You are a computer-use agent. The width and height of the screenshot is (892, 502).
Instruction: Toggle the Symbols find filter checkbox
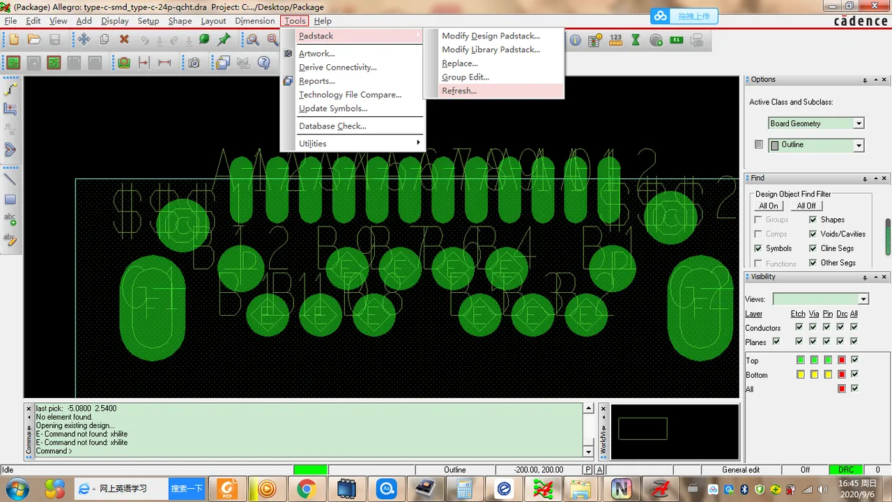pos(758,248)
